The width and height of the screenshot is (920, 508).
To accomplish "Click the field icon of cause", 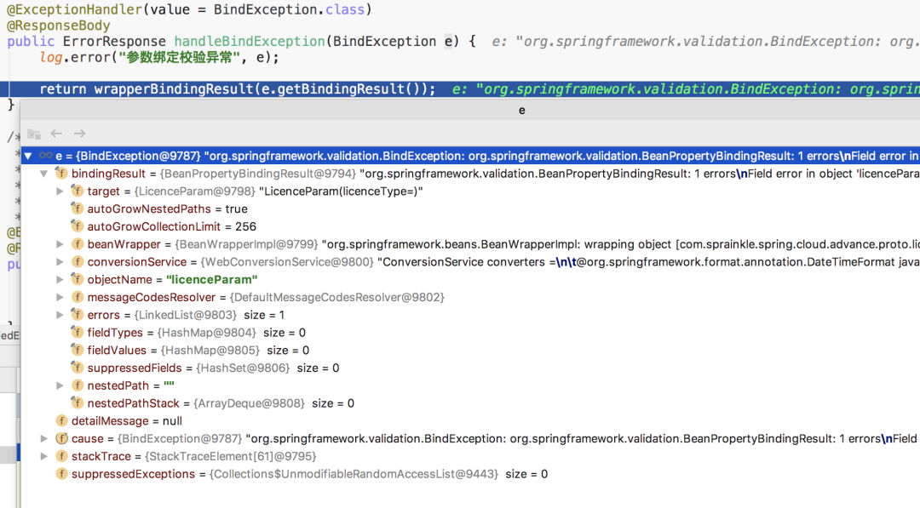I will (x=61, y=438).
